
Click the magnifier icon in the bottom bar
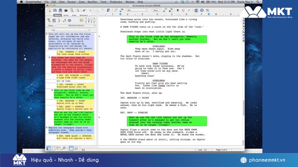[64, 148]
